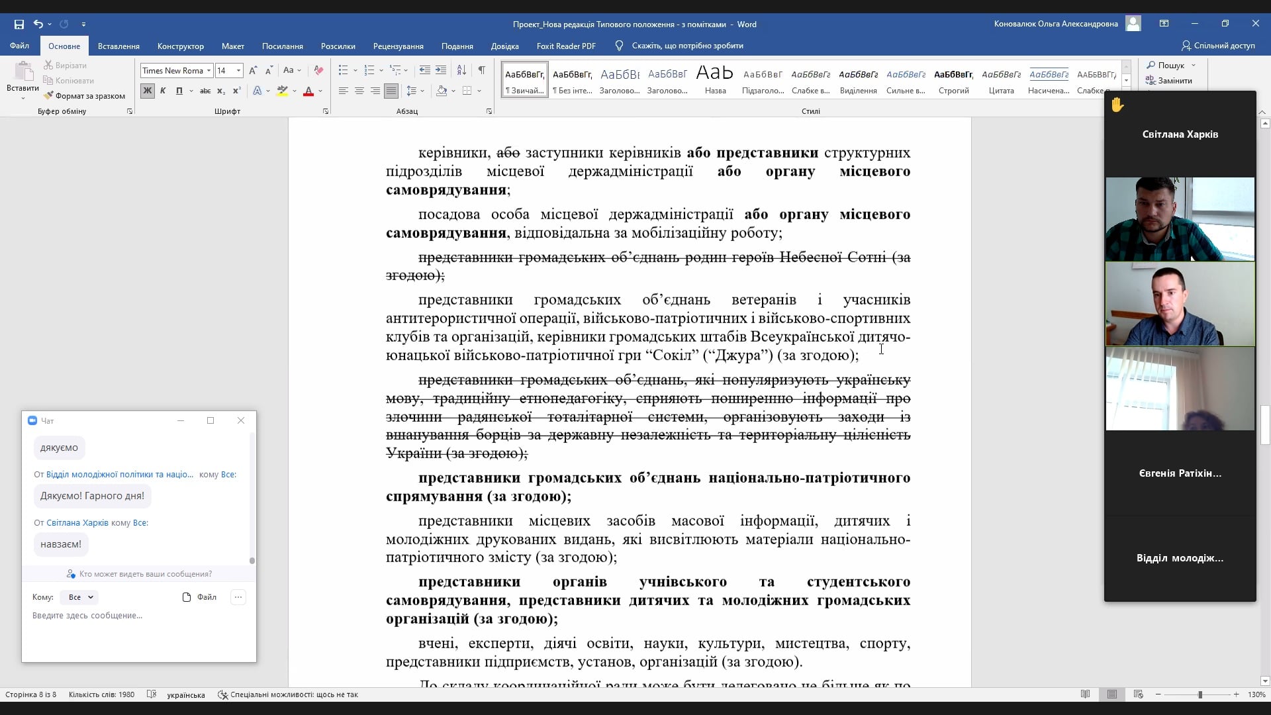Apply the Заголово... heading 1 style
Viewport: 1271px width, 715px height.
[x=620, y=80]
